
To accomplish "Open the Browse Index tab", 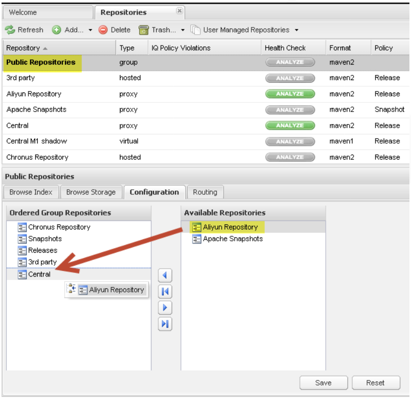I will [31, 192].
